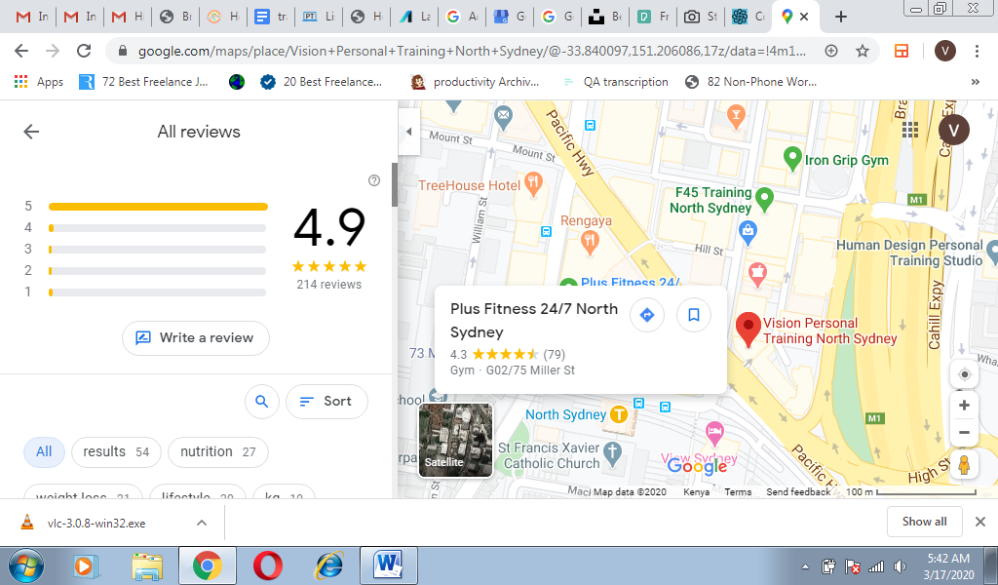Open Street View pegman
Viewport: 998px width, 585px height.
[964, 465]
